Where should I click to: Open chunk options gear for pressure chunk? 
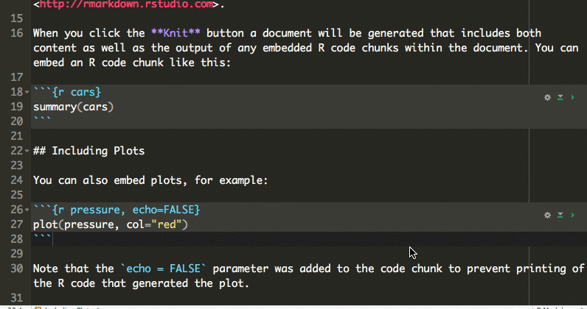(547, 216)
